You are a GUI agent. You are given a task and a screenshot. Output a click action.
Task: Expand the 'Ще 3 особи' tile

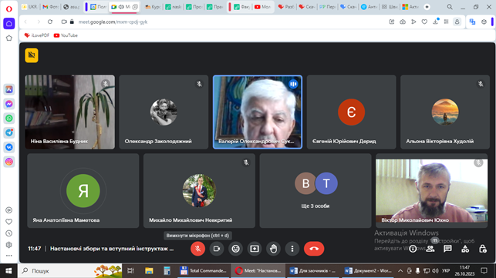coord(315,191)
